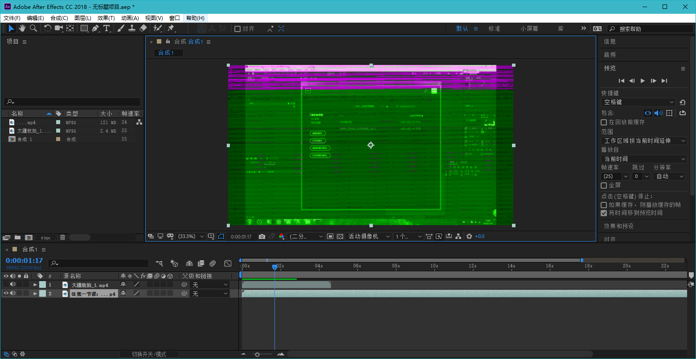This screenshot has width=696, height=359.
Task: Select the Pen tool
Action: (95, 28)
